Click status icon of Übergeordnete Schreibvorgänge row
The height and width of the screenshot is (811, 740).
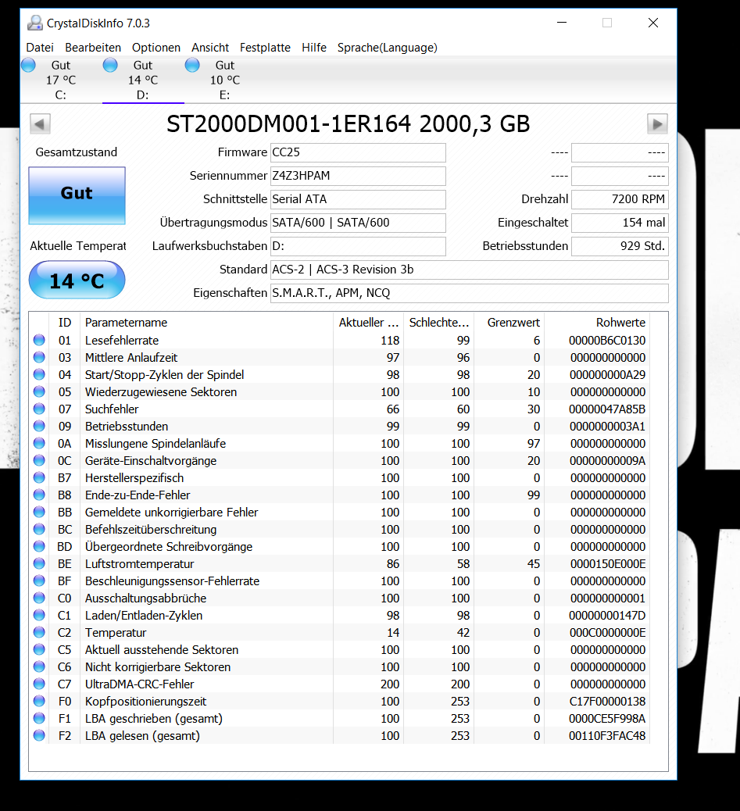pyautogui.click(x=39, y=546)
